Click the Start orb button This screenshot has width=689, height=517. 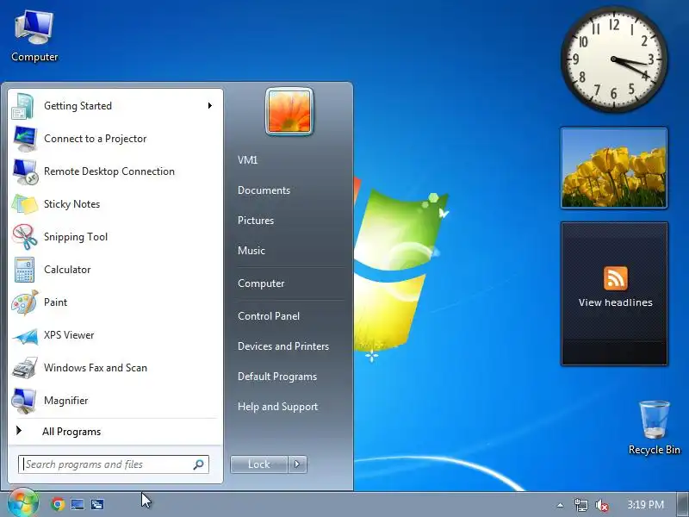pos(23,503)
